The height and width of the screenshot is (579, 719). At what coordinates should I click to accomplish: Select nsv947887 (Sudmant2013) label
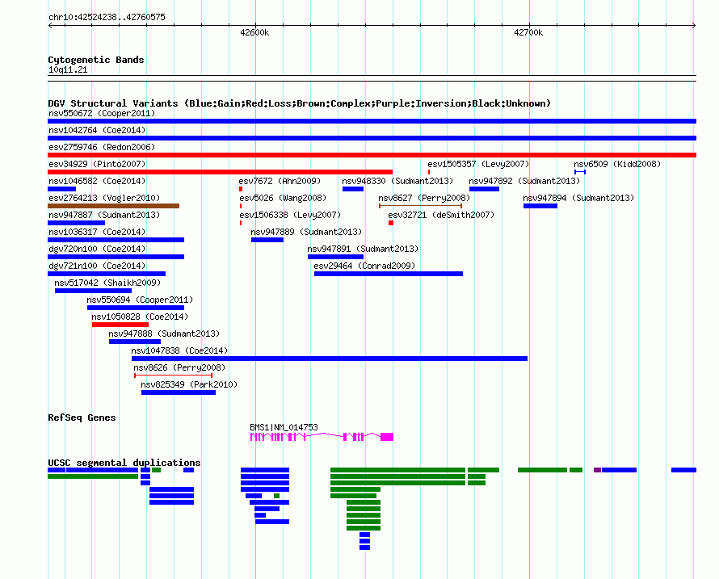(x=104, y=215)
